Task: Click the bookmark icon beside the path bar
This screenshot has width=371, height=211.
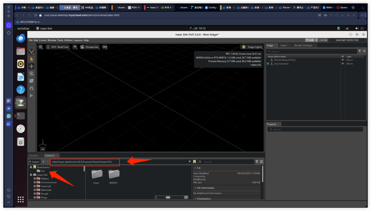Action: tap(194, 162)
